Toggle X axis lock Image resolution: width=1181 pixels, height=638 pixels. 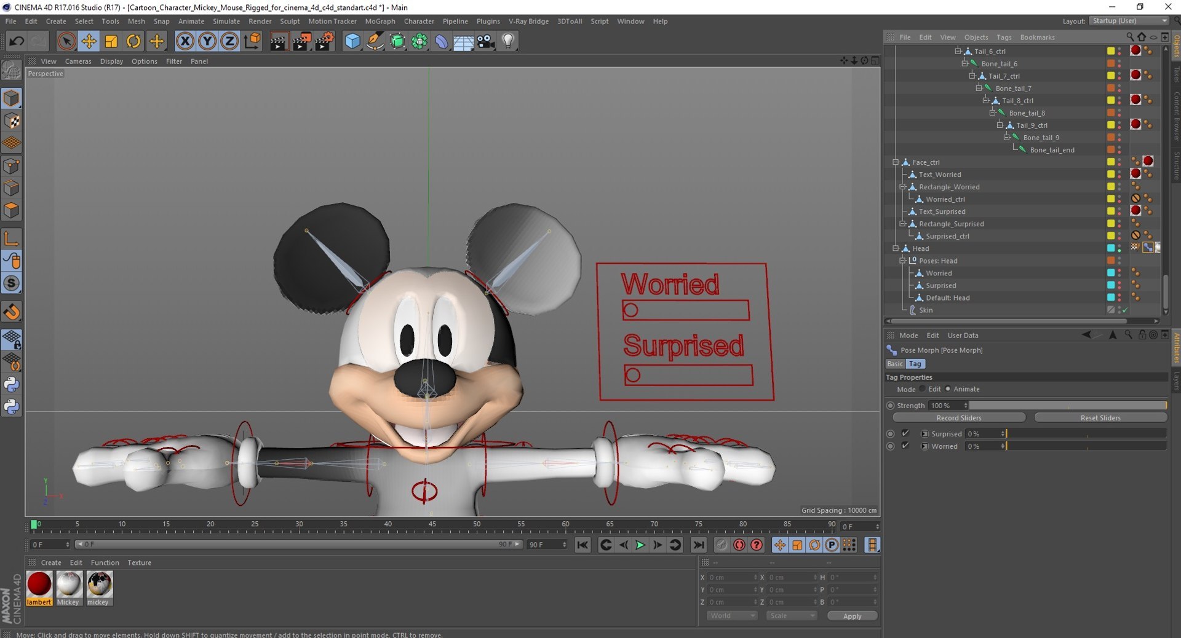pyautogui.click(x=185, y=41)
